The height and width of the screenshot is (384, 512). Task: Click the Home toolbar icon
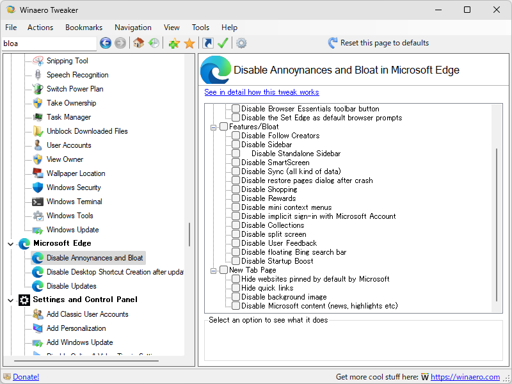(138, 44)
